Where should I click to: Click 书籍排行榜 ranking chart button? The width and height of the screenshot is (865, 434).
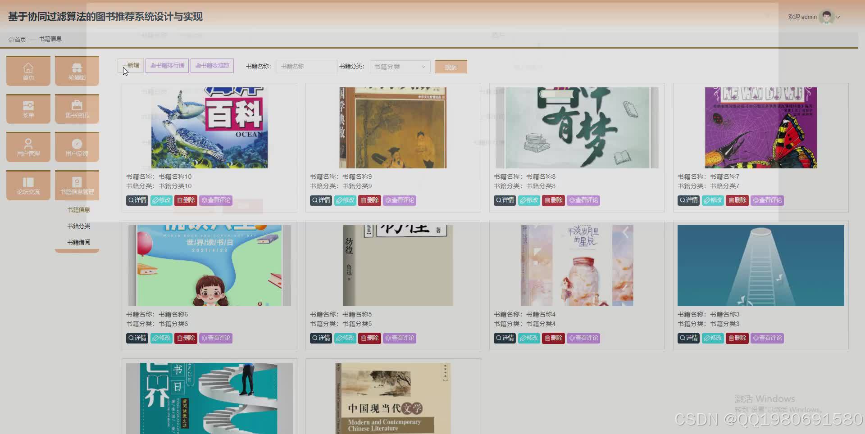pyautogui.click(x=167, y=65)
